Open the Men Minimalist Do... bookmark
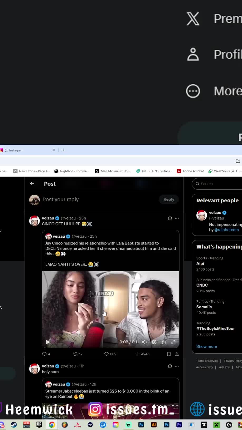The image size is (242, 430). [113, 171]
